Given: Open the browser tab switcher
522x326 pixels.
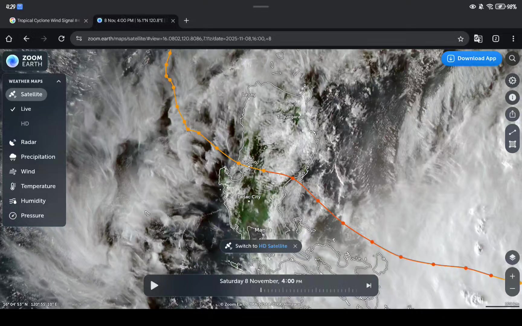Looking at the screenshot, I should pyautogui.click(x=496, y=39).
